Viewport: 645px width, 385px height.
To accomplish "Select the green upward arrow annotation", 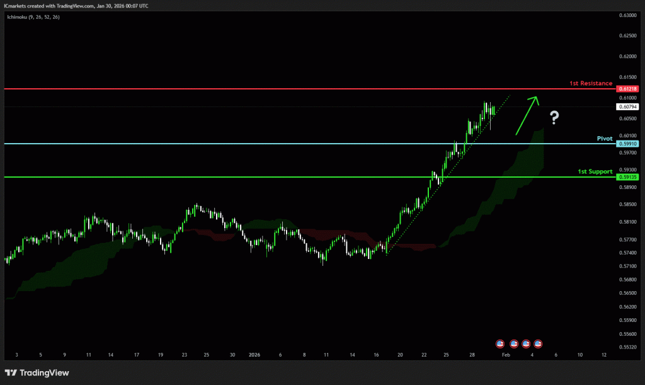I will (x=526, y=115).
